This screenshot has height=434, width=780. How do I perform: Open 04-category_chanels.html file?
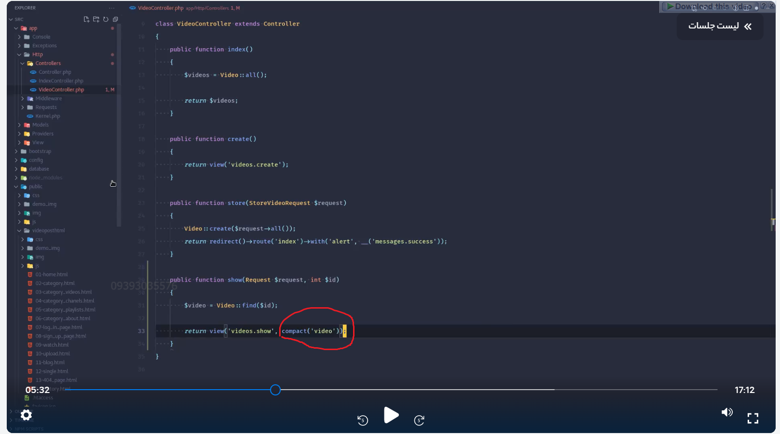point(65,301)
